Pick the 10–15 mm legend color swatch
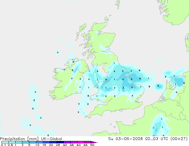Viewport: 189px width, 146px height. pos(39,142)
